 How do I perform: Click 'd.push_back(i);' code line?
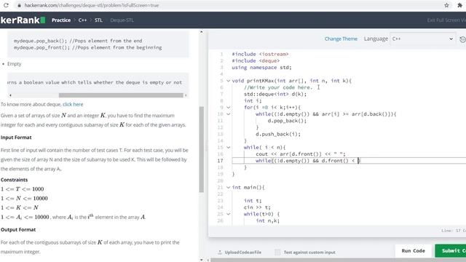click(x=278, y=134)
